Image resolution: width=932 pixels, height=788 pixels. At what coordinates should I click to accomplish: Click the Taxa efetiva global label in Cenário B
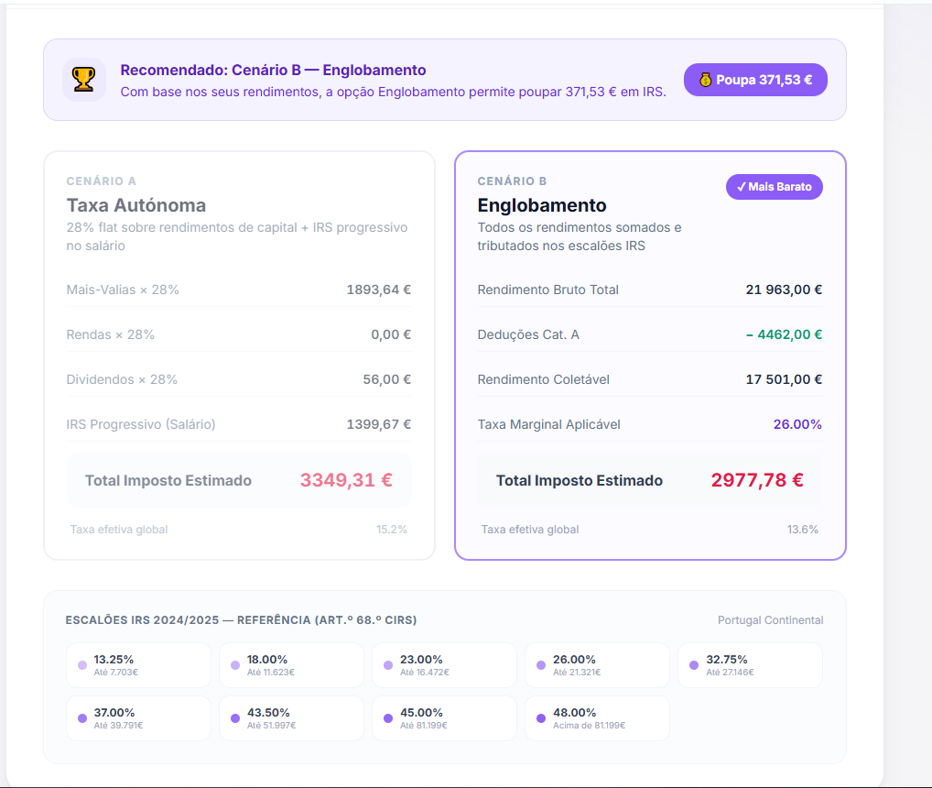point(529,530)
